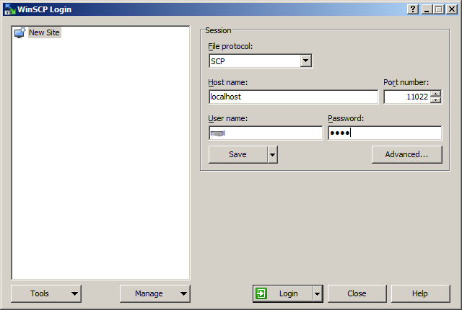Focus the User name field
The image size is (462, 310).
(x=266, y=133)
